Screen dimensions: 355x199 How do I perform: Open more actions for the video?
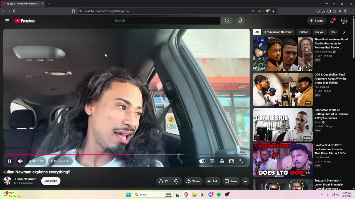245,181
